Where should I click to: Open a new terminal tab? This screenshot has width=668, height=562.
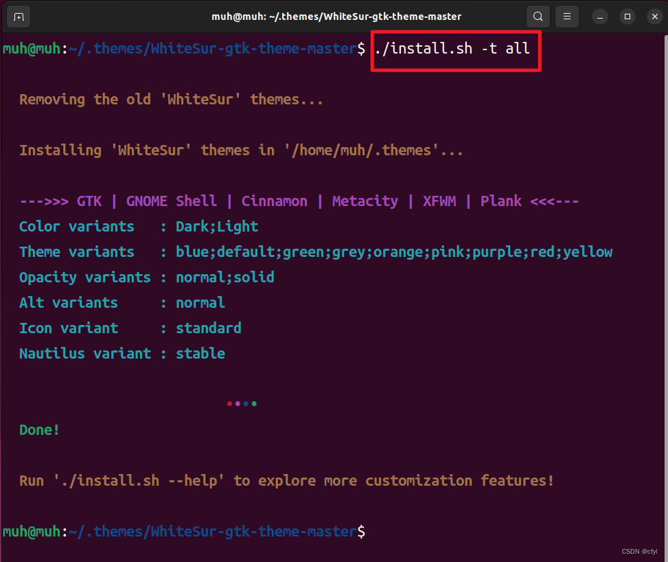coord(19,16)
